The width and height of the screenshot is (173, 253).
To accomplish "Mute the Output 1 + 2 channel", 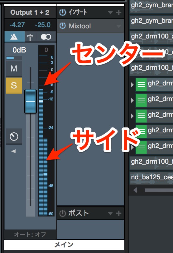I will tap(14, 68).
